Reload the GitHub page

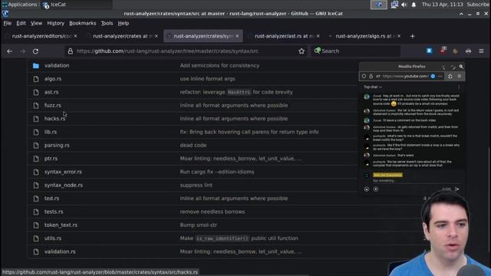(x=36, y=51)
